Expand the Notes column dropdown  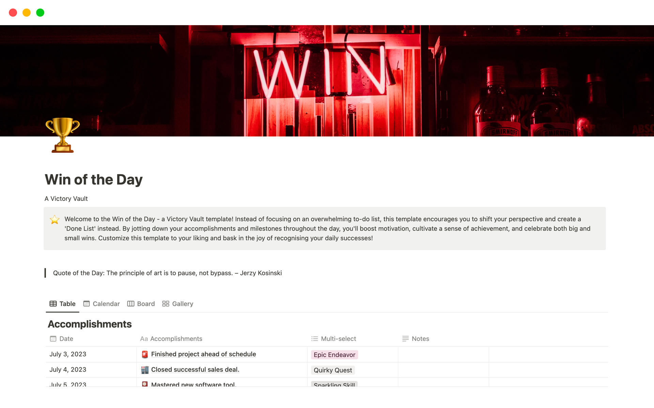pos(420,338)
